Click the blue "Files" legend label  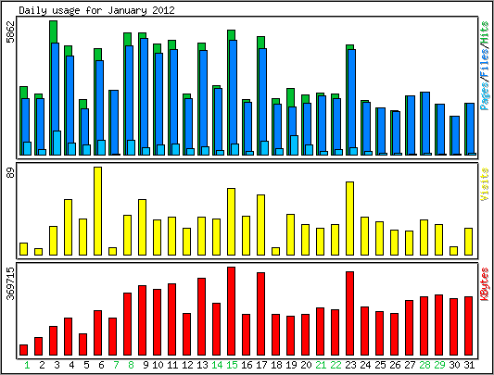pos(485,63)
